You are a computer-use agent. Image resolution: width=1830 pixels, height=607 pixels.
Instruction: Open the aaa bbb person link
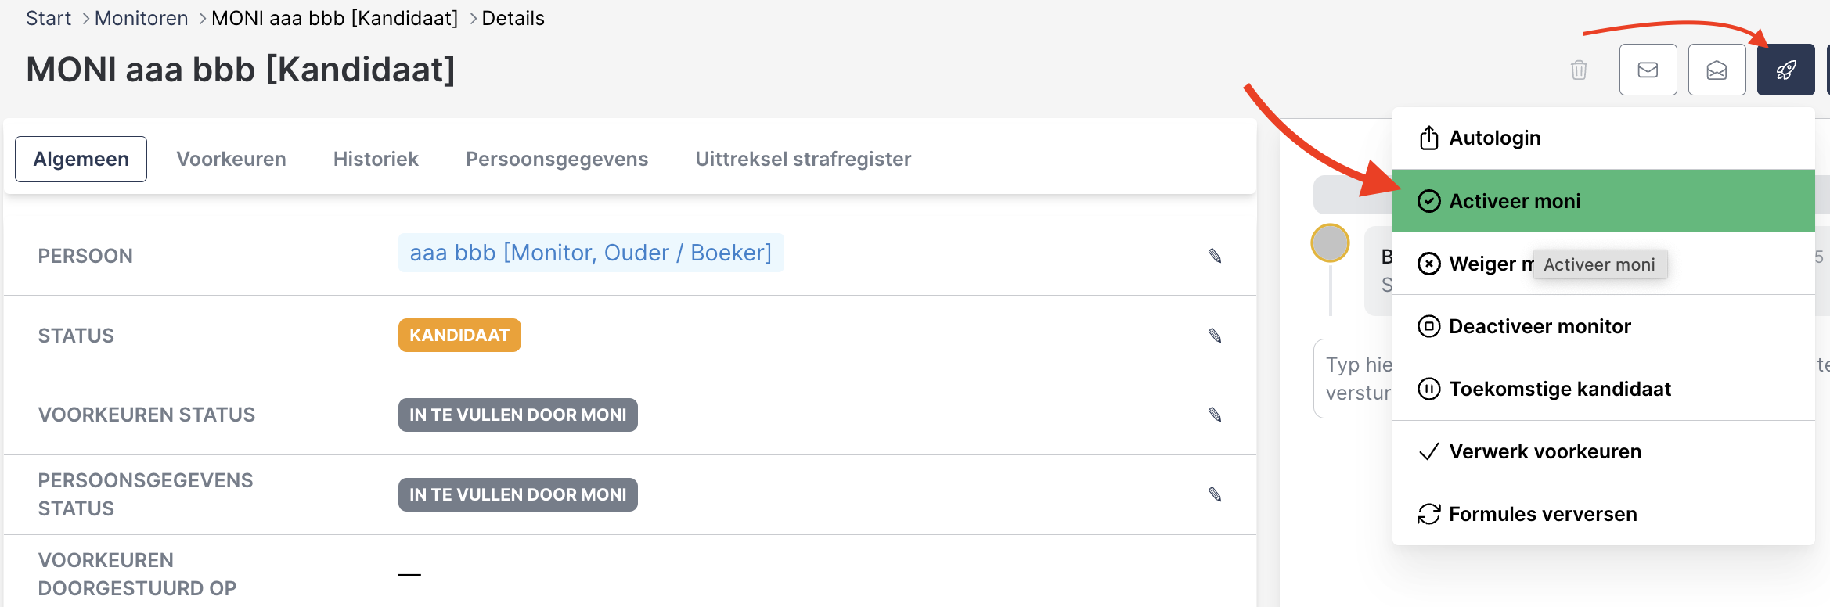point(590,253)
